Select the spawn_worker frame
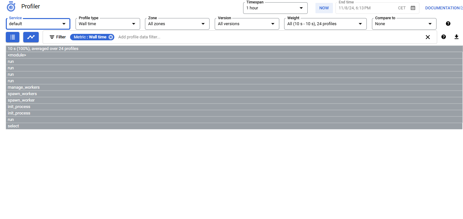463x219 pixels. (234, 100)
